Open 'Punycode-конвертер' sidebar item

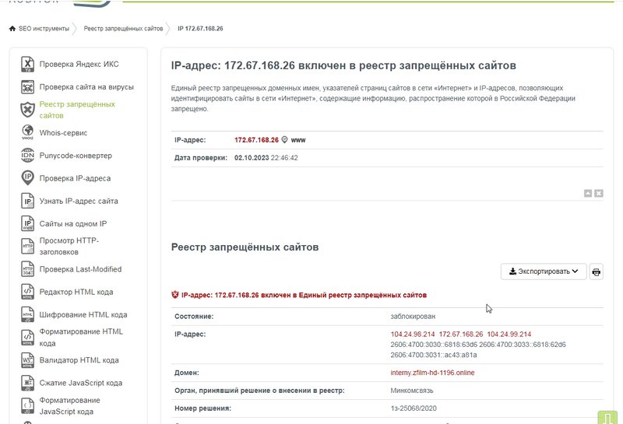[76, 156]
